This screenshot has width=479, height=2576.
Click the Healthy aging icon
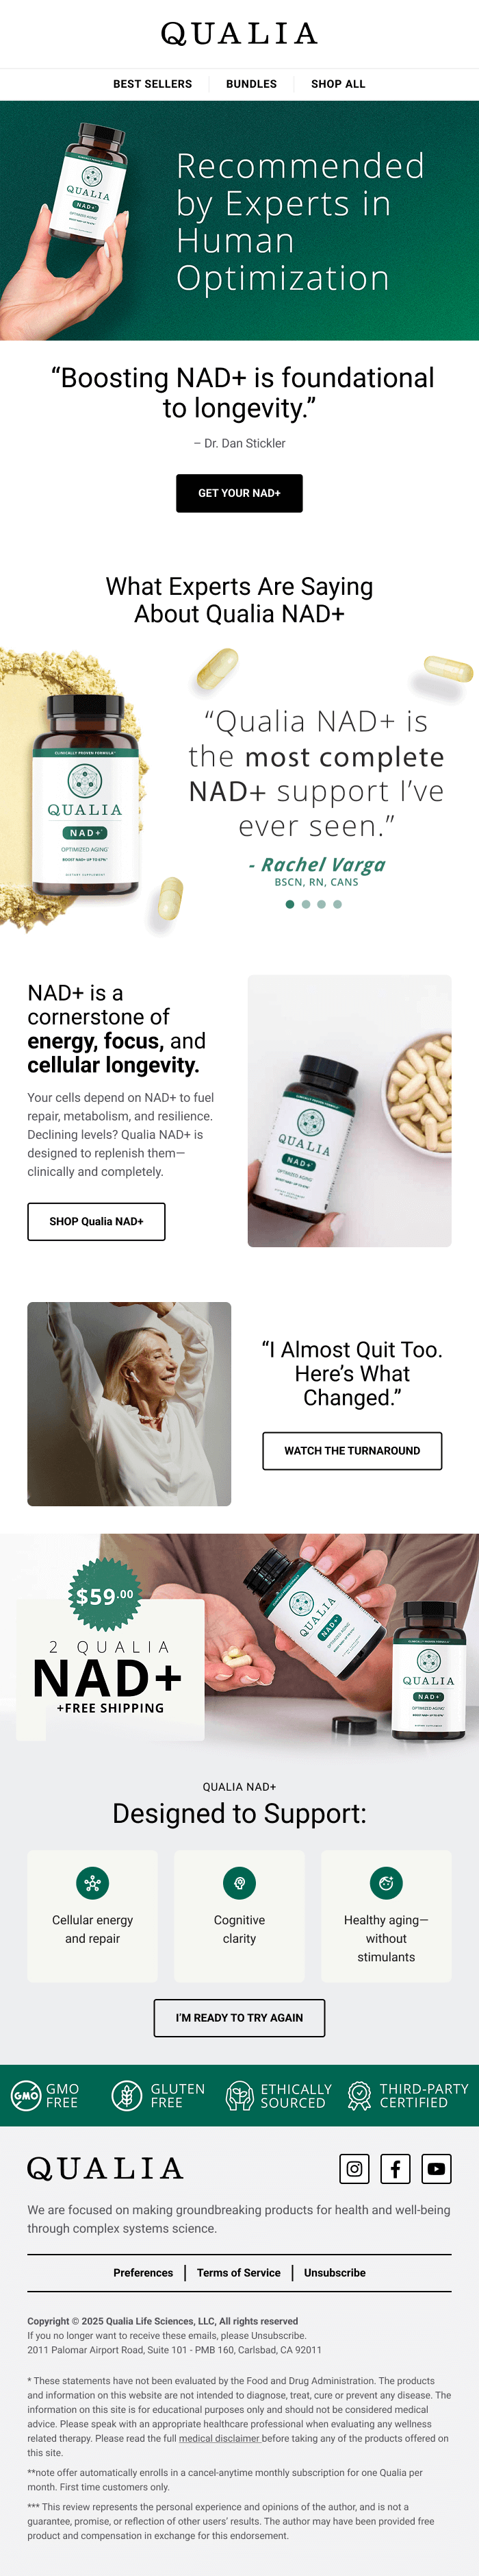coord(386,1883)
